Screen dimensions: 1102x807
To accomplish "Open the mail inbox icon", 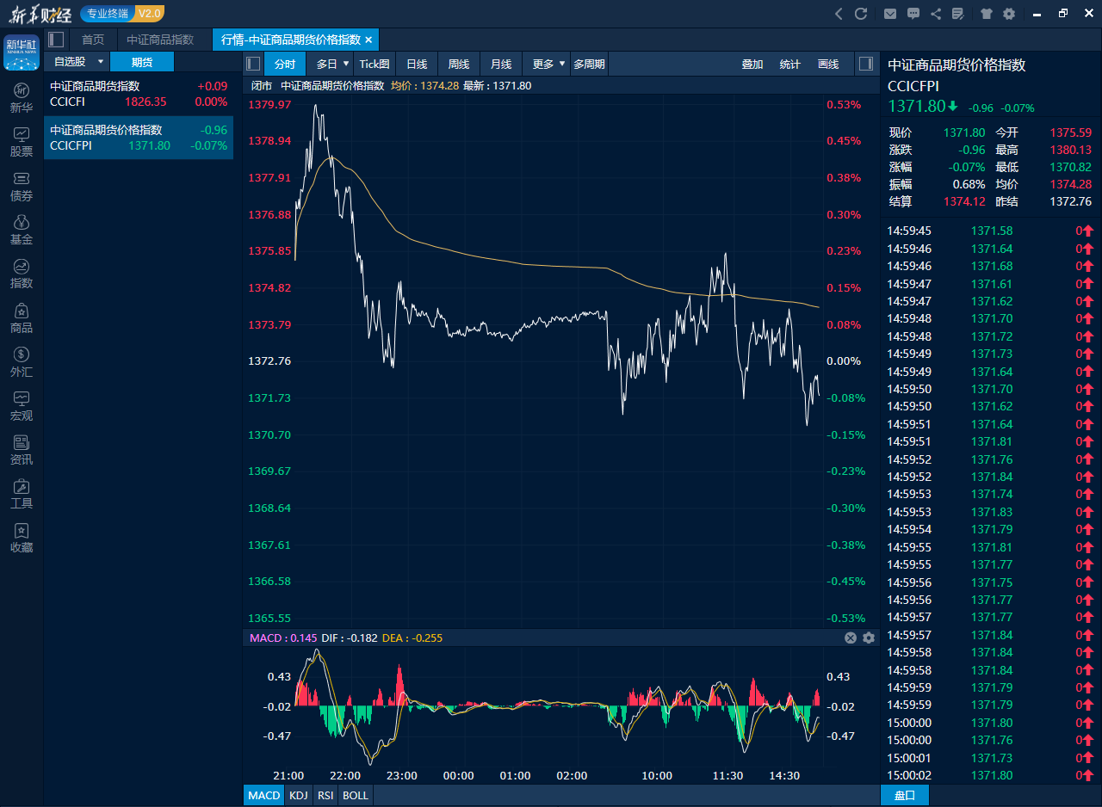I will click(890, 14).
